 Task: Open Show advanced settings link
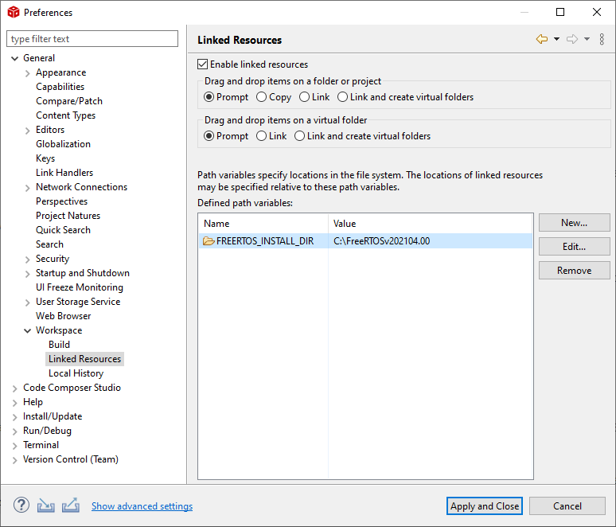click(142, 506)
